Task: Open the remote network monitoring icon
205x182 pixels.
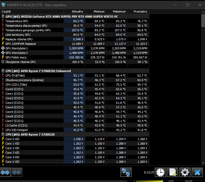Action: click(126, 172)
